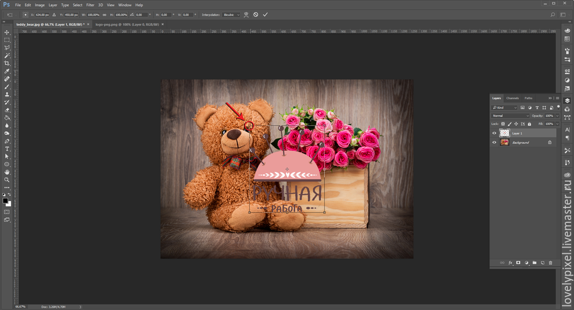Click the foreground color swatch
This screenshot has height=310, width=574.
coord(5,200)
